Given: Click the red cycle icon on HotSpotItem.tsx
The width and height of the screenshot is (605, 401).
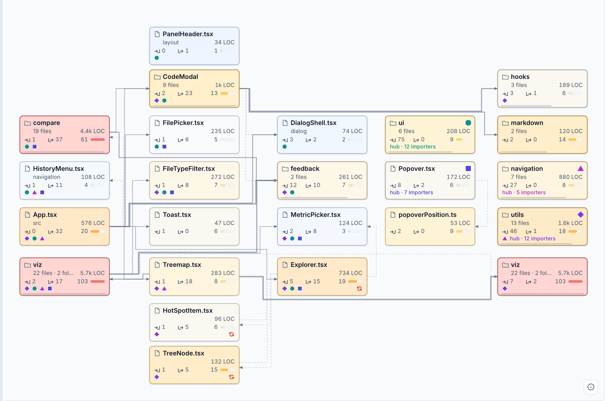Looking at the screenshot, I should point(231,334).
